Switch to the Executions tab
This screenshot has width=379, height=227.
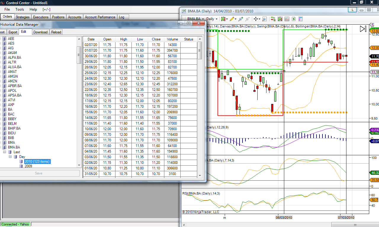tap(41, 17)
